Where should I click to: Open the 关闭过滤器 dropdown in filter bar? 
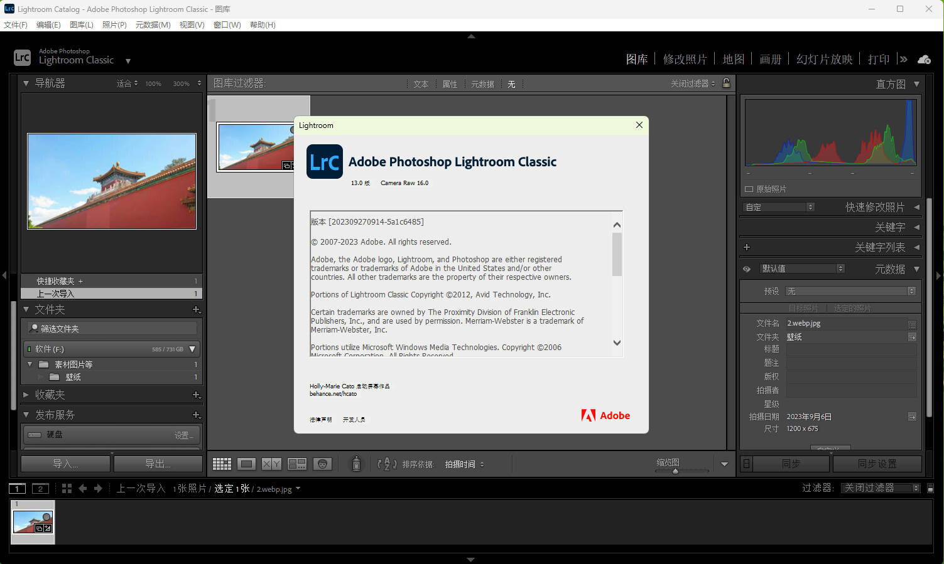coord(693,83)
